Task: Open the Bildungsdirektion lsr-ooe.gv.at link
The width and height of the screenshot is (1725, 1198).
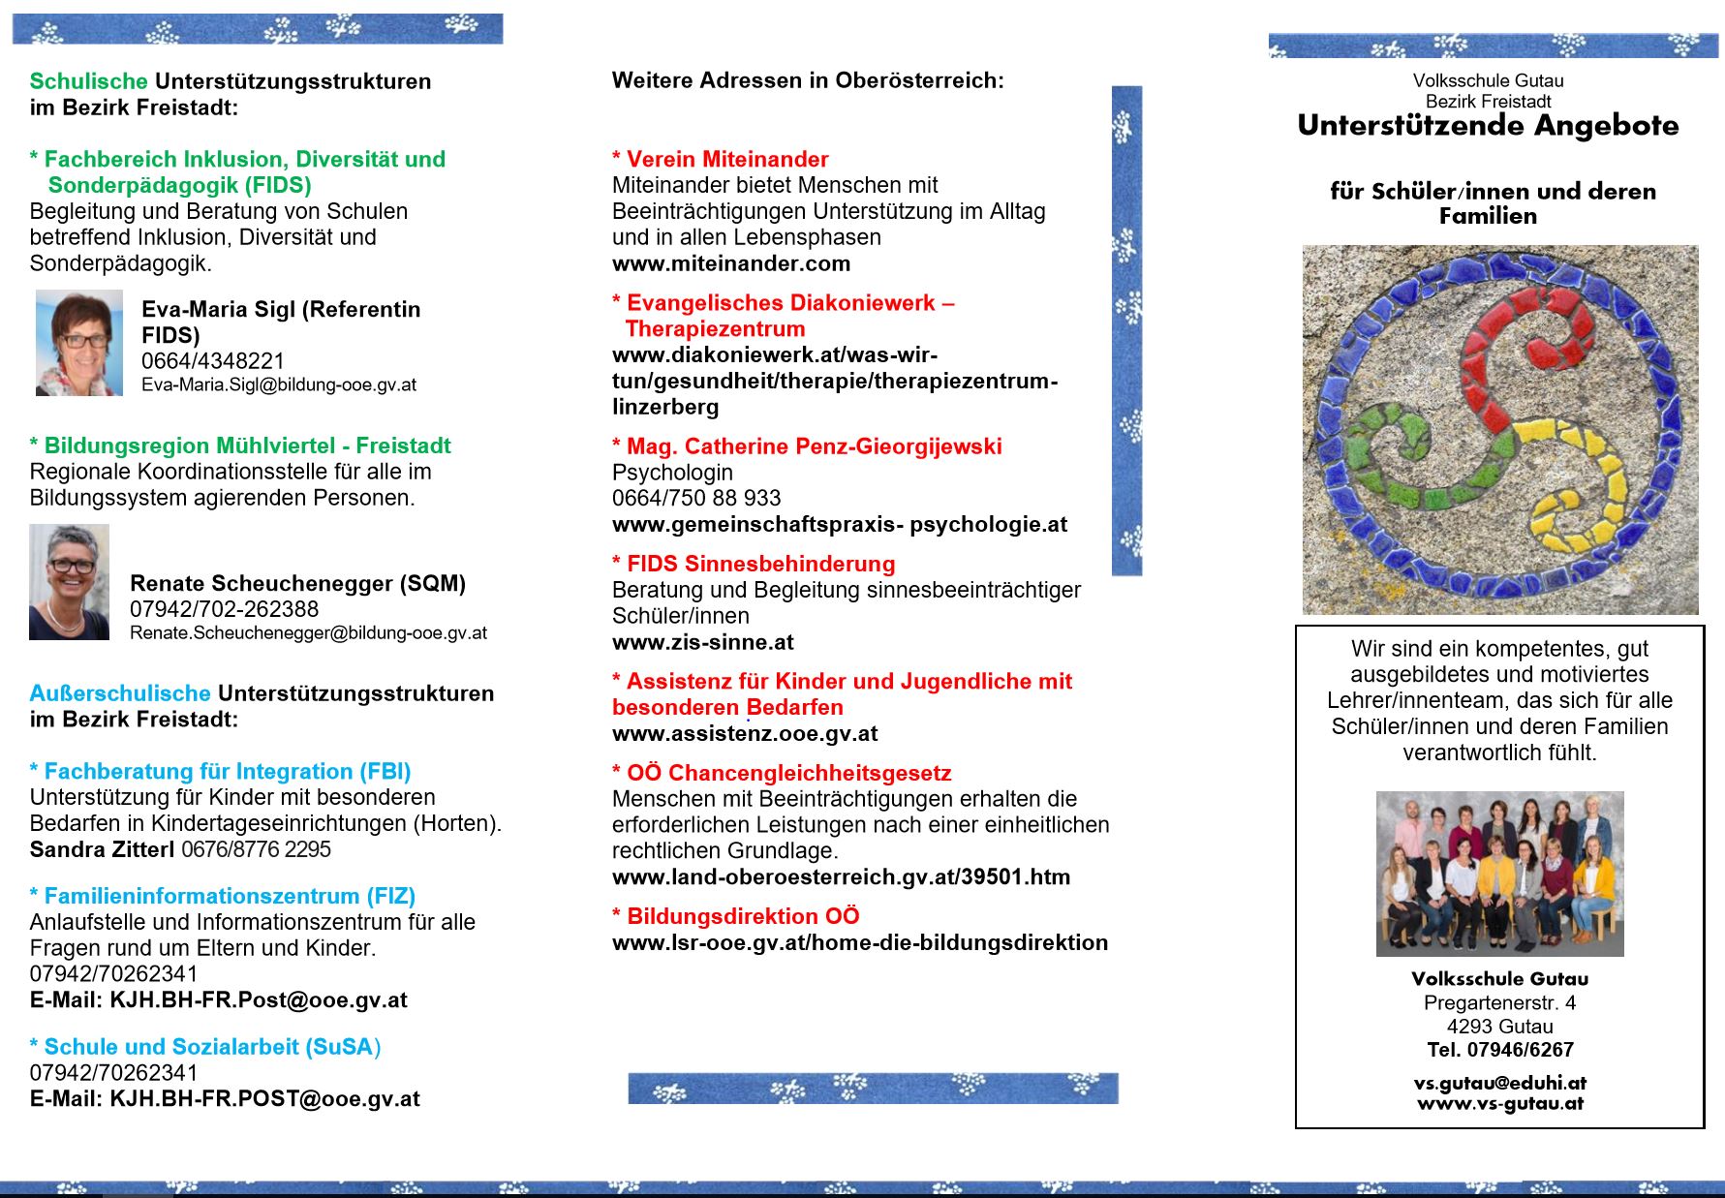Action: coord(859,943)
